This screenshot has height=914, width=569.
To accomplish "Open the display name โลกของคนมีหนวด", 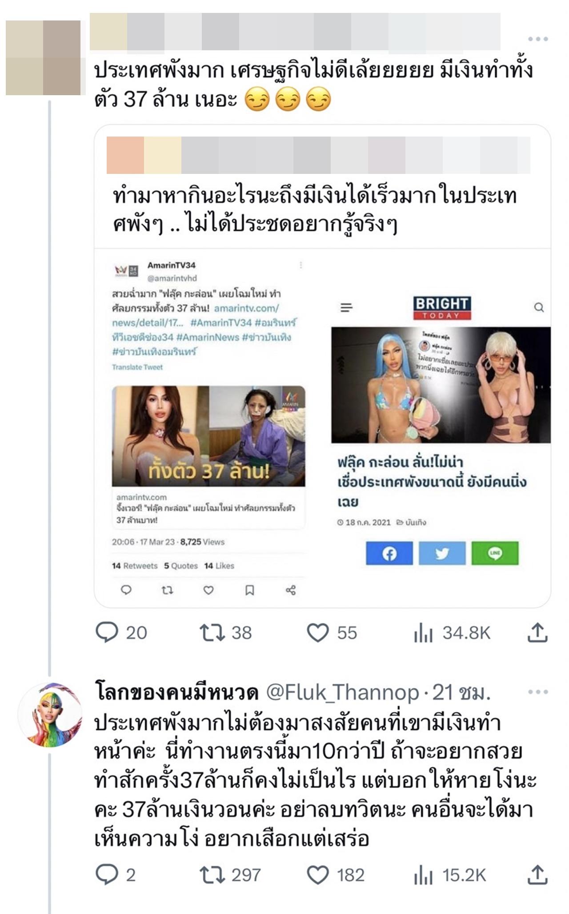I will pos(176,693).
